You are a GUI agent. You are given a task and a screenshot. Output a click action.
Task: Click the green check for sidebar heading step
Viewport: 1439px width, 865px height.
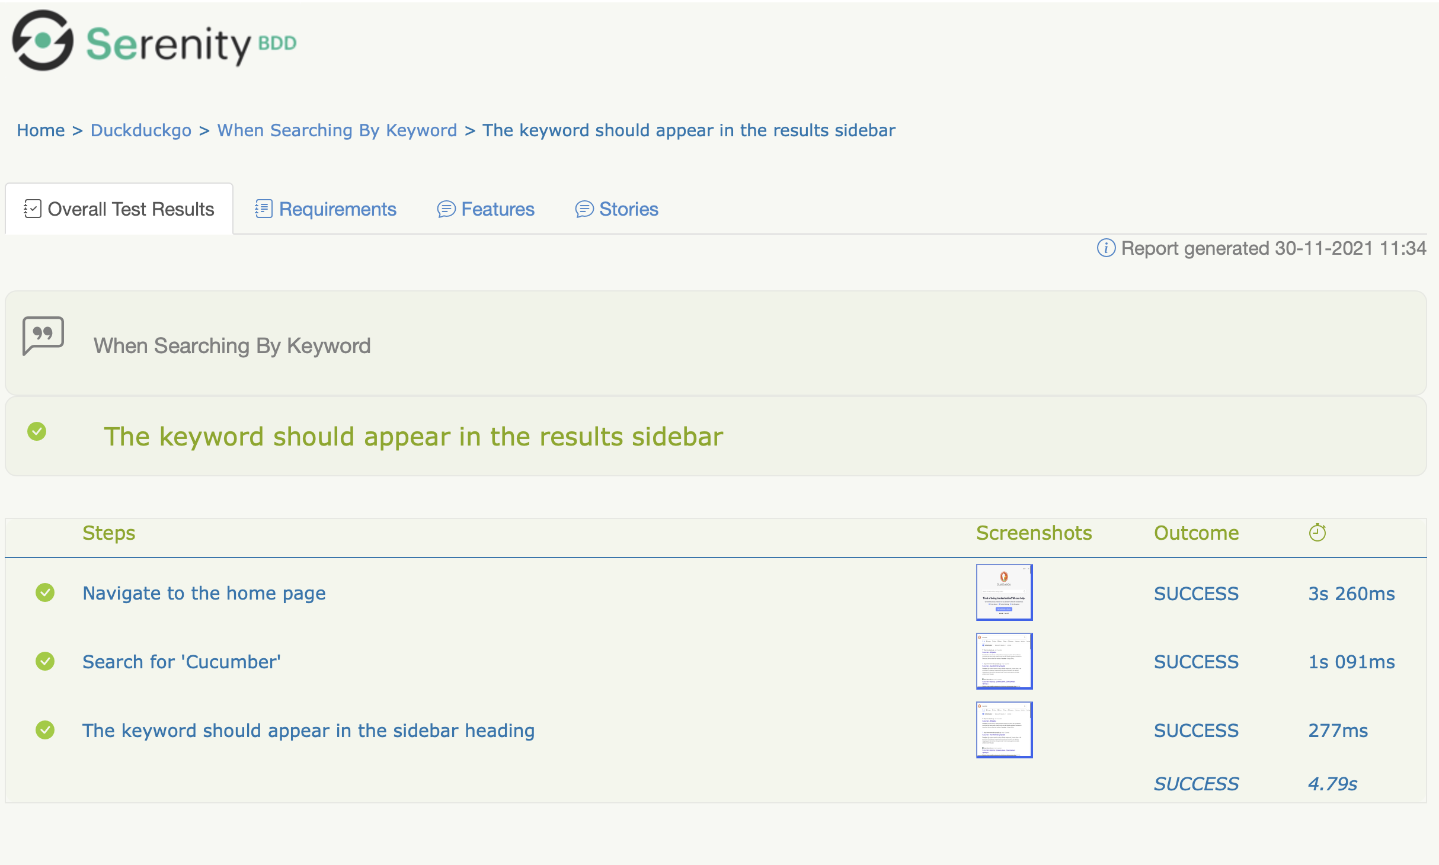45,730
